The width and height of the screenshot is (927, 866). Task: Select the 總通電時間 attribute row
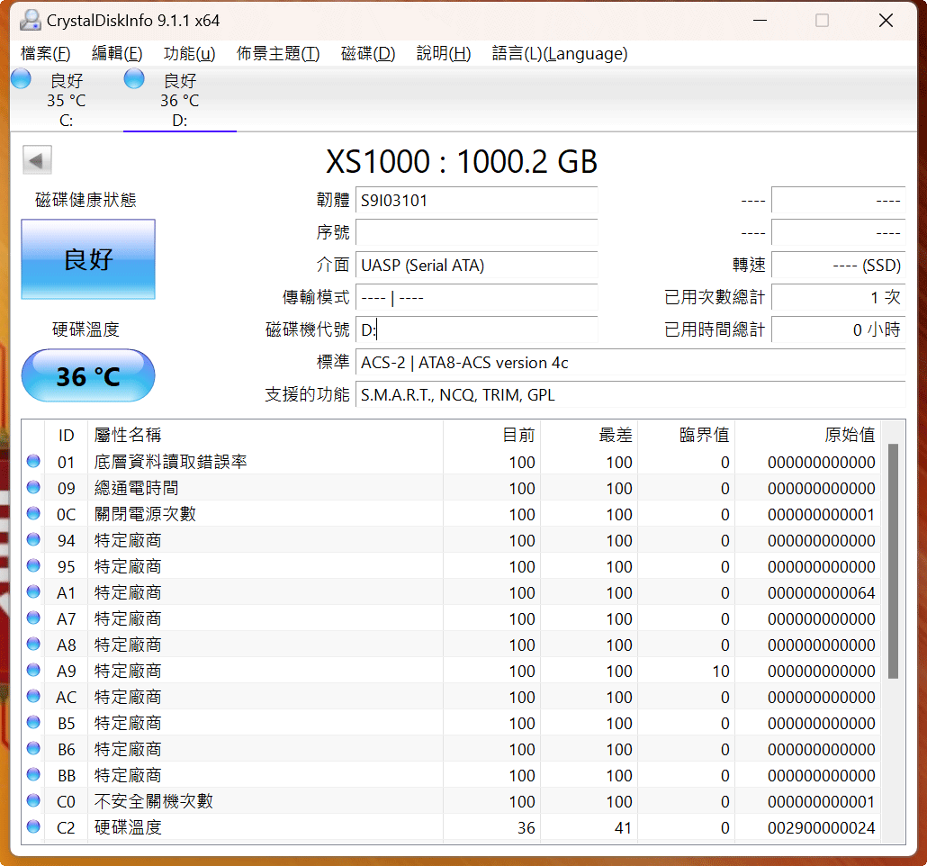(x=451, y=487)
